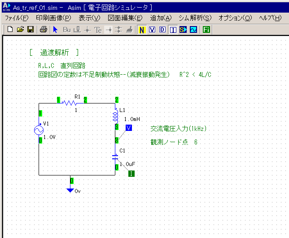Image resolution: width=289 pixels, height=238 pixels.
Task: Click the blue V voltage probe marker
Action: (129, 128)
